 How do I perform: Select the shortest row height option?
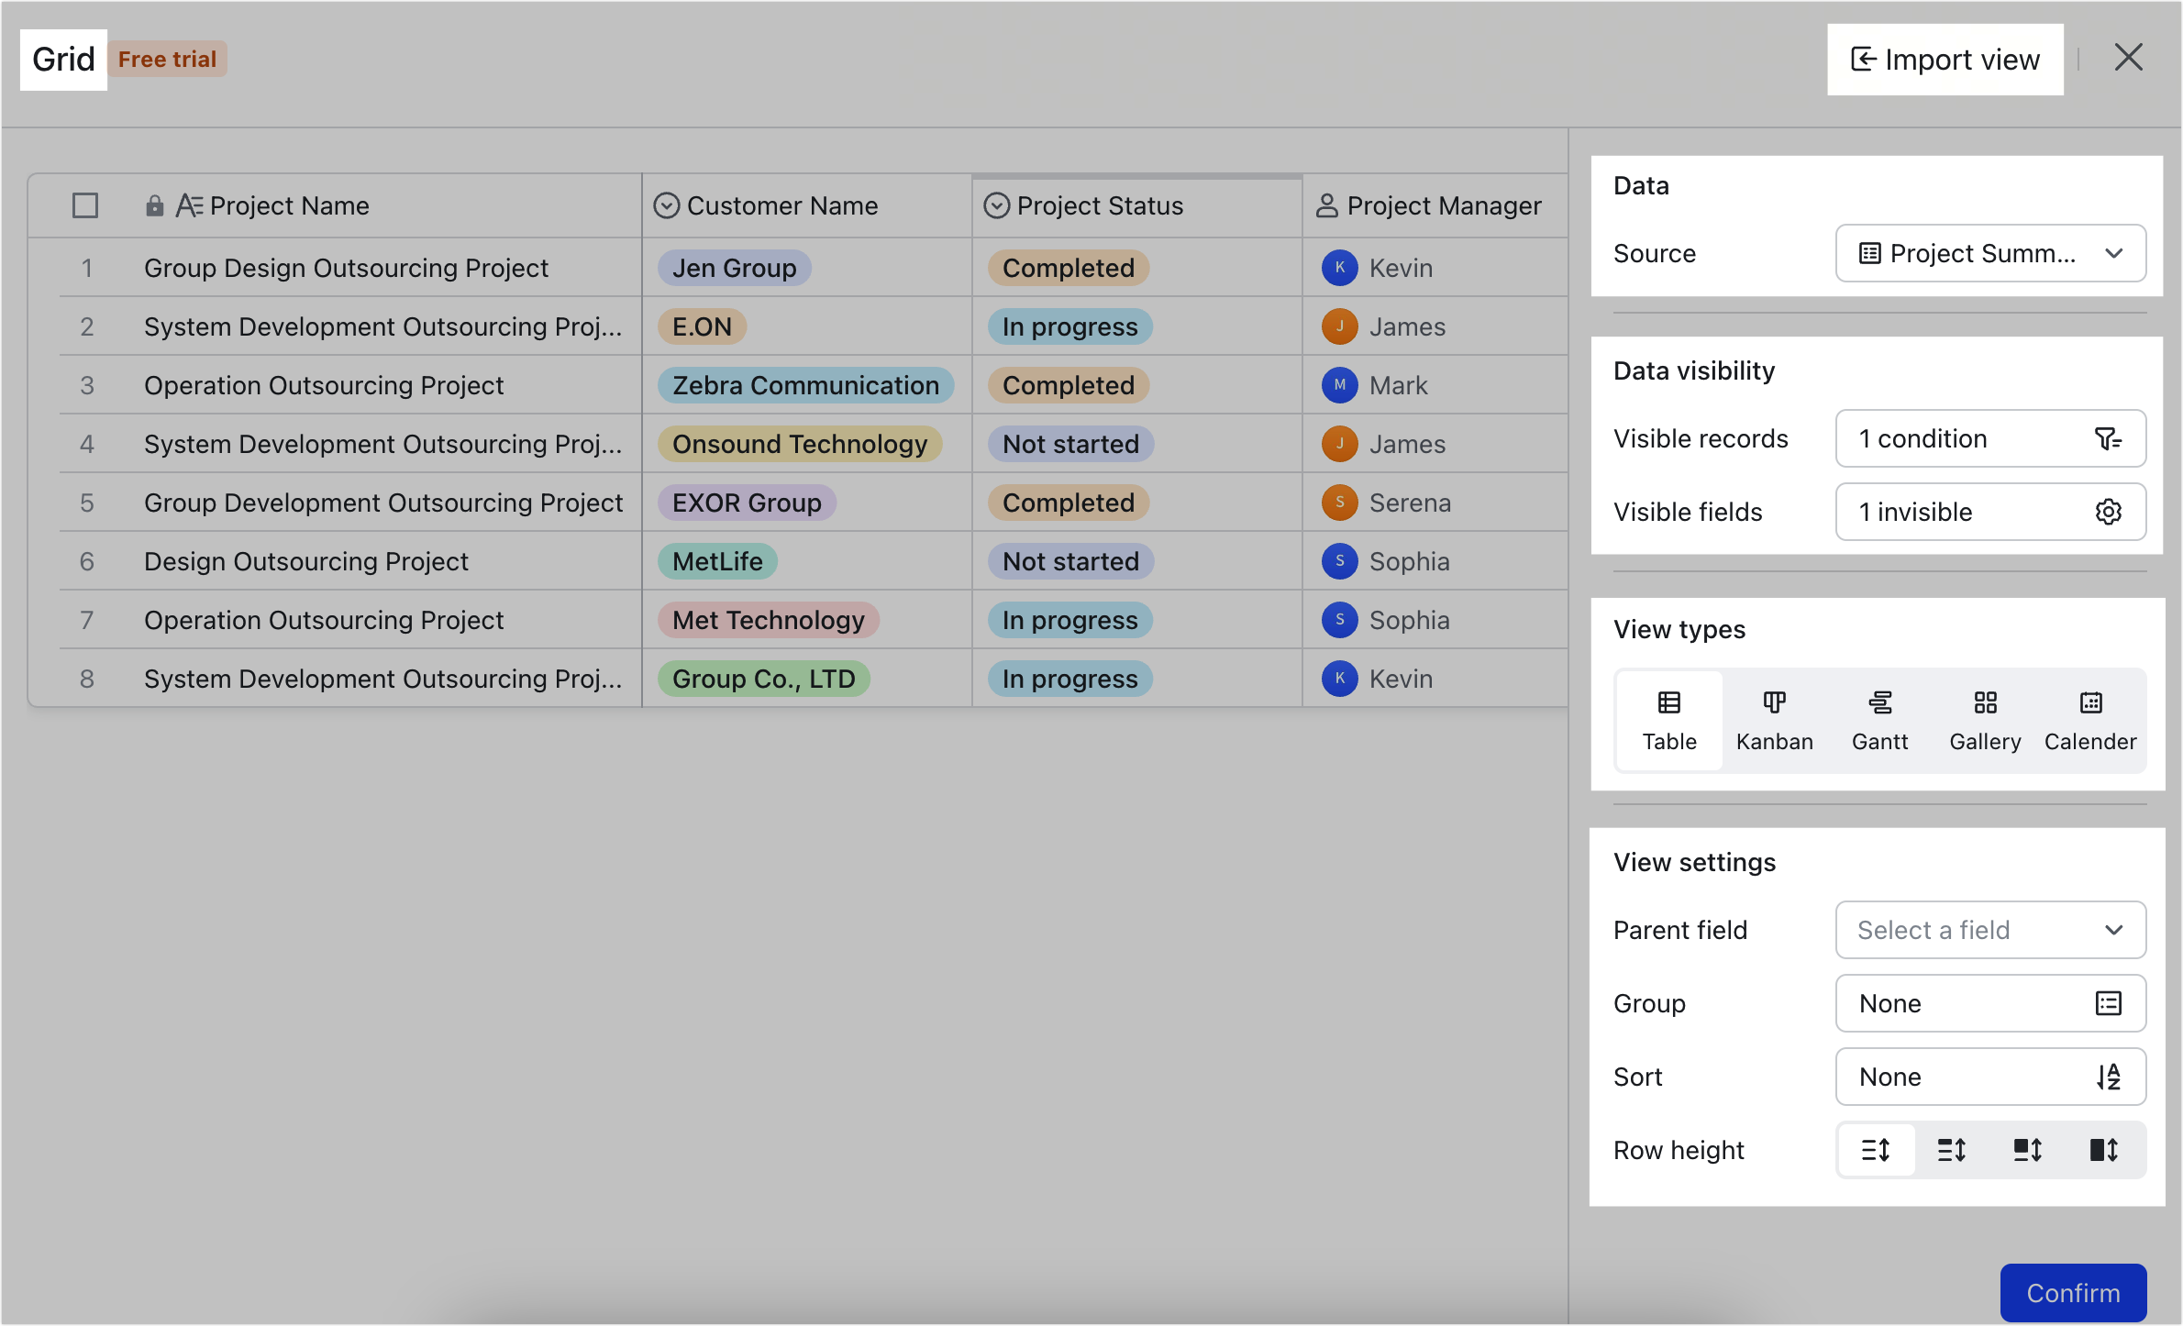(1876, 1150)
